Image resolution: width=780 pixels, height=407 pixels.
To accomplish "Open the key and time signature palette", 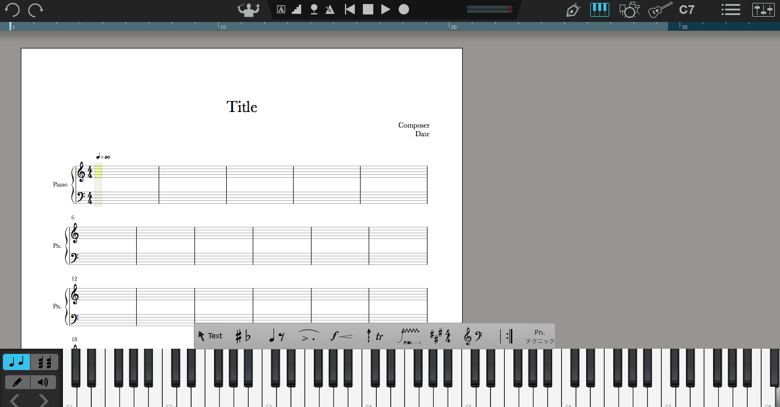I will (440, 336).
